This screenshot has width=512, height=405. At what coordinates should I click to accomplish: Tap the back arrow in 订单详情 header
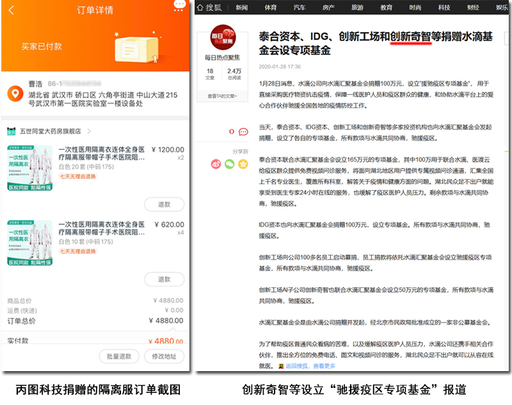pyautogui.click(x=12, y=10)
